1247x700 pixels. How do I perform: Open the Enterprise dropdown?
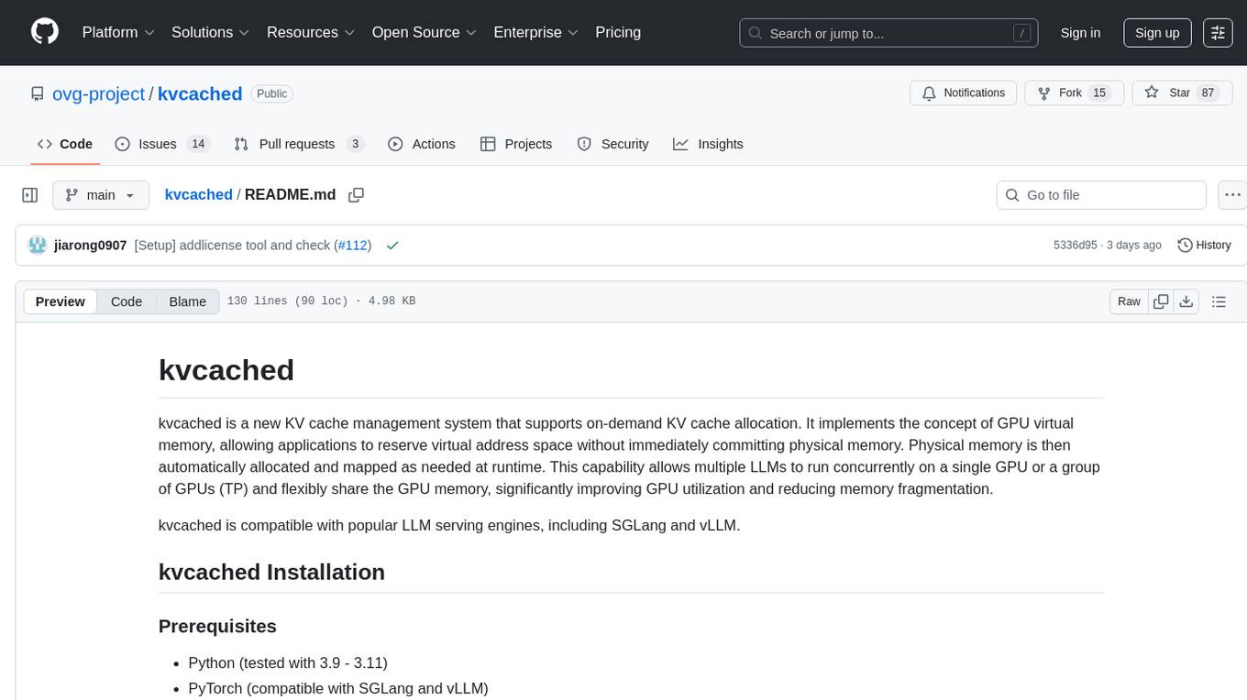(x=536, y=32)
